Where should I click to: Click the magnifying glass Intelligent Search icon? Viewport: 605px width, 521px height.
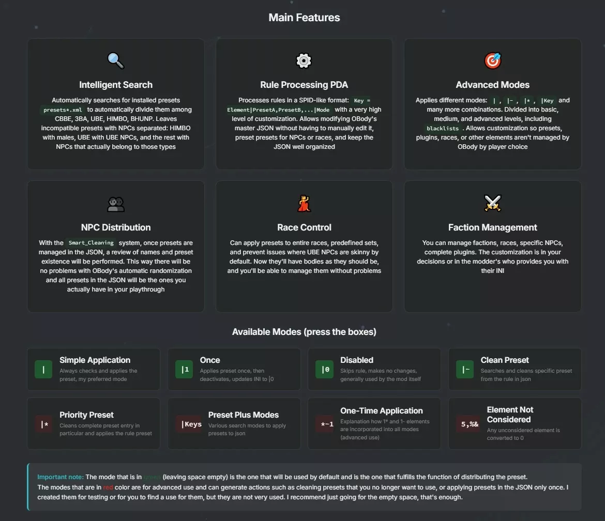point(115,60)
